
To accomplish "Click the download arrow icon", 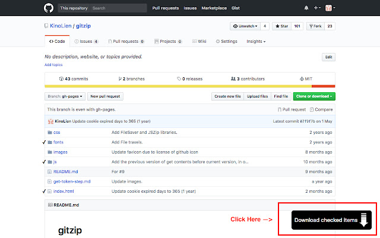I will tap(363, 220).
